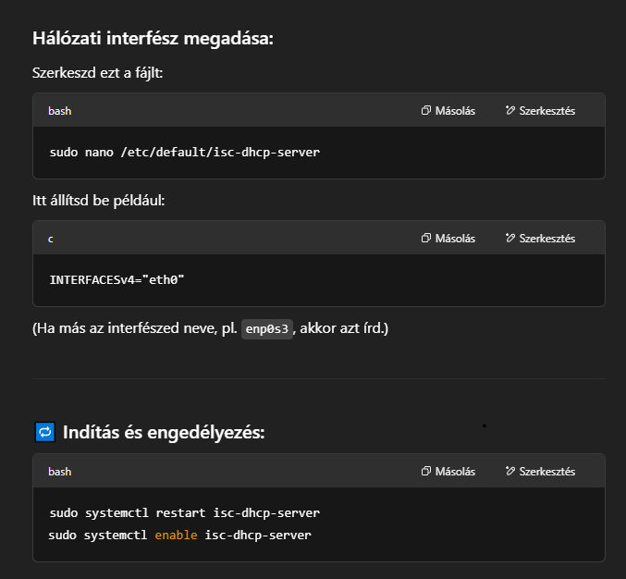This screenshot has height=579, width=626.
Task: Click the systemctl restart isc-dhcp-server line
Action: 184,512
